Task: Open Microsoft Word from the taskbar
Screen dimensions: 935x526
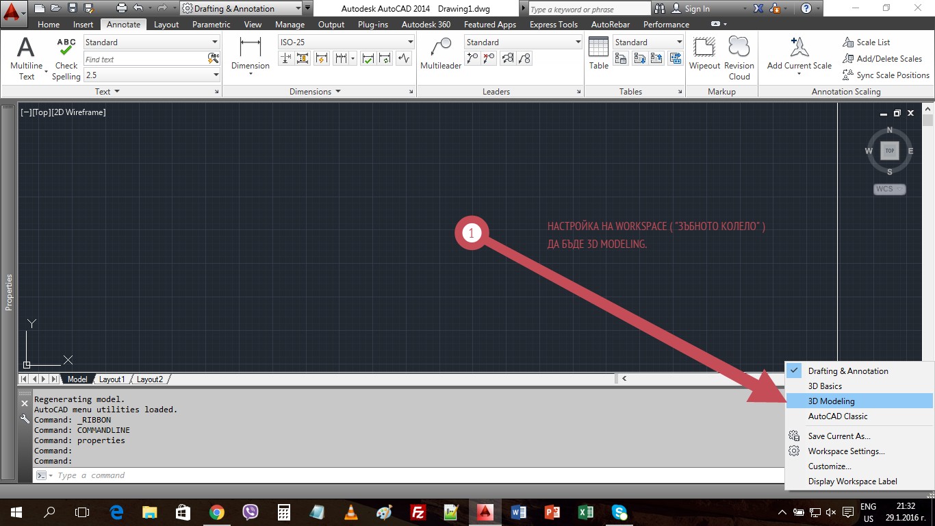Action: pos(518,512)
